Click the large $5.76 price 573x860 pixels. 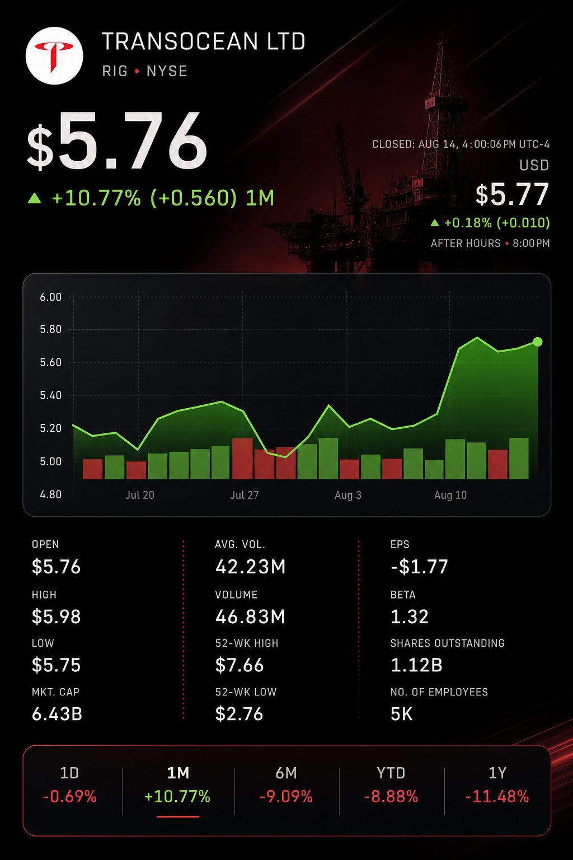point(118,141)
